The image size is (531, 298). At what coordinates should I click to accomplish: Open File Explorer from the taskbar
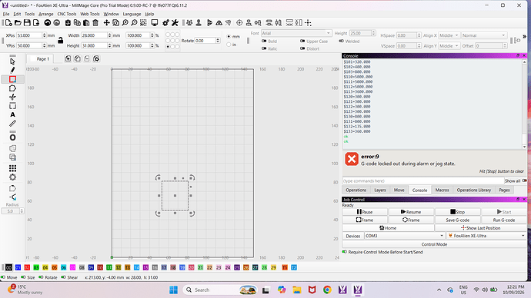[297, 290]
